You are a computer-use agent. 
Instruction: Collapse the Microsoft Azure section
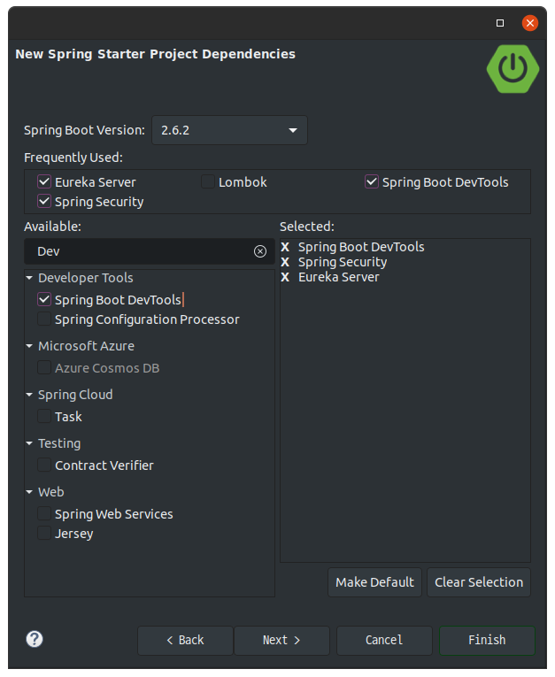click(x=29, y=346)
